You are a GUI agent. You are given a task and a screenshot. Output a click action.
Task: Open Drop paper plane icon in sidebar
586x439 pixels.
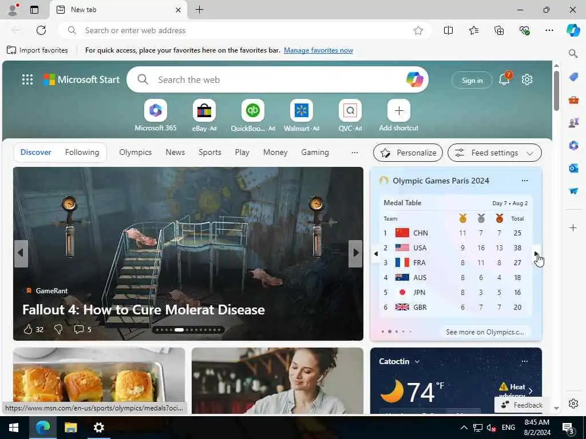tap(573, 191)
